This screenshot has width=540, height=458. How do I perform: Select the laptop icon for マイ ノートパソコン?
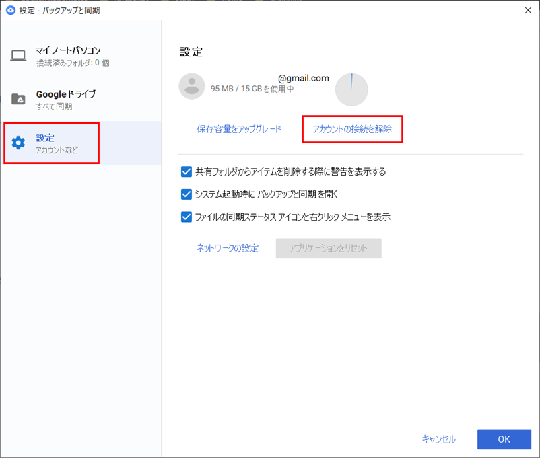coord(18,55)
